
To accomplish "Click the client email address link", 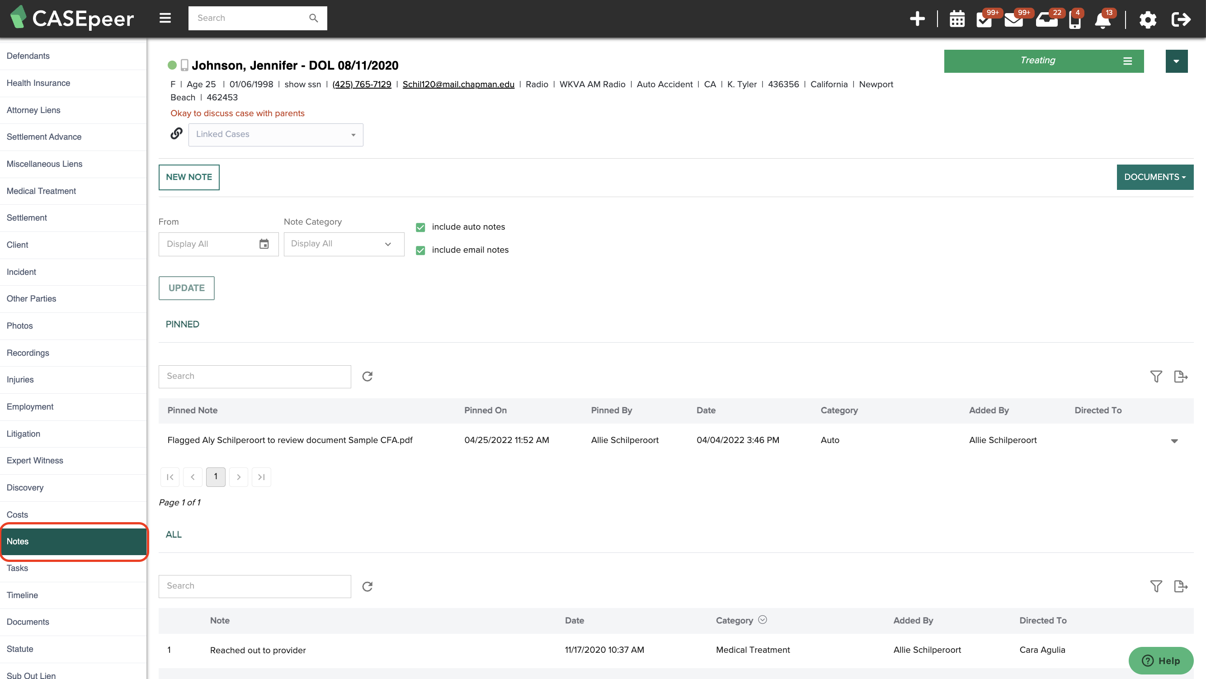I will pos(458,84).
